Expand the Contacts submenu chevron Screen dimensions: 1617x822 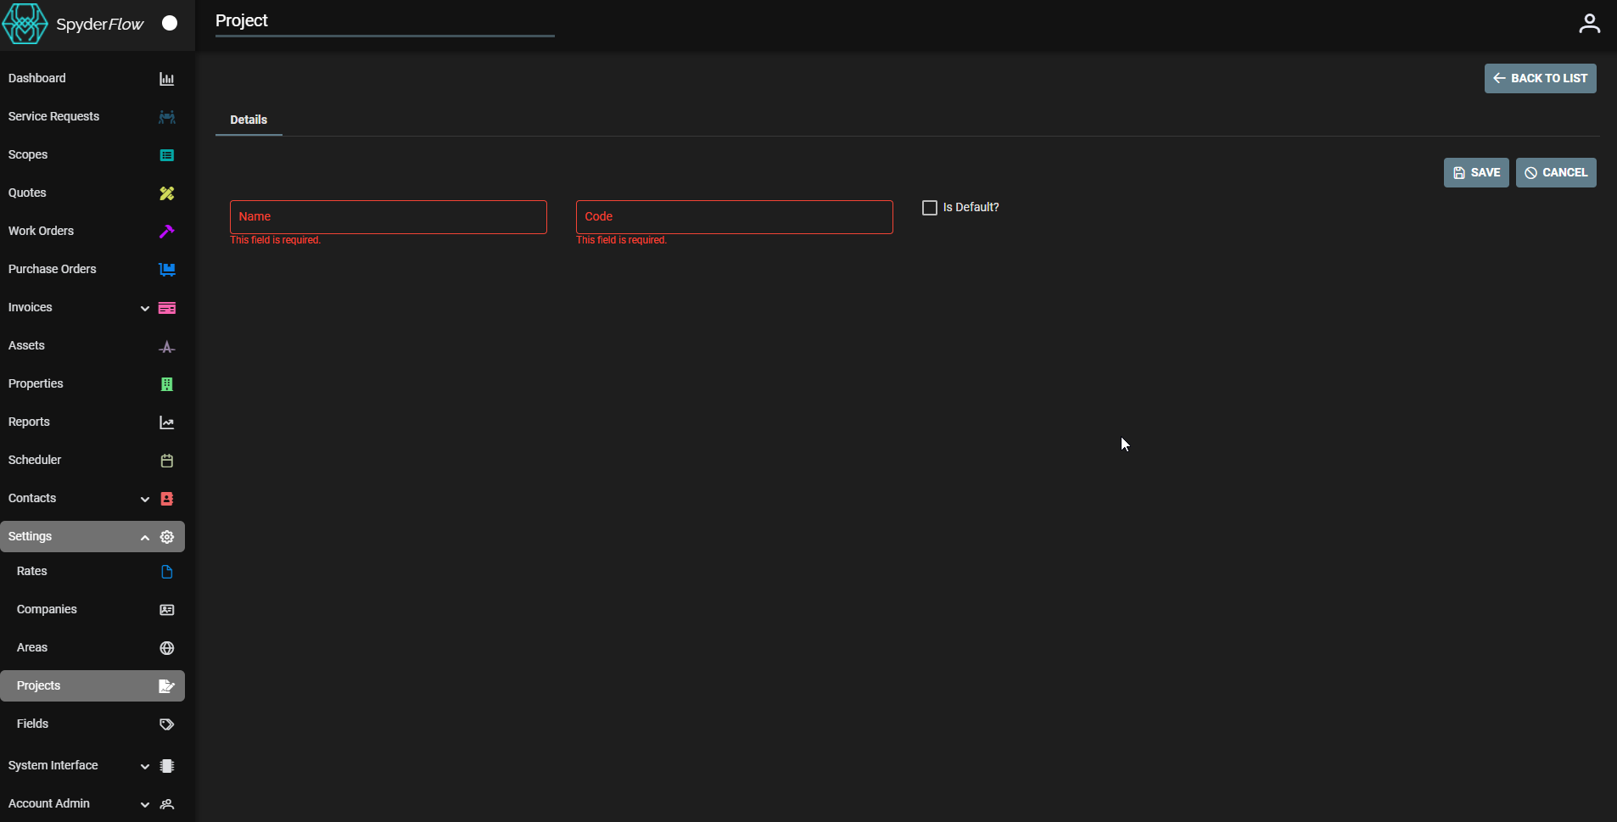[145, 500]
